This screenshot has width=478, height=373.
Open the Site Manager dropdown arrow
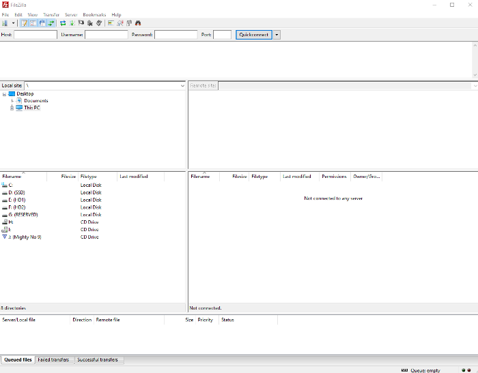click(13, 23)
